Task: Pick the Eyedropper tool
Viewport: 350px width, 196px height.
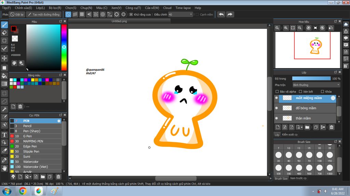Action: (4, 160)
